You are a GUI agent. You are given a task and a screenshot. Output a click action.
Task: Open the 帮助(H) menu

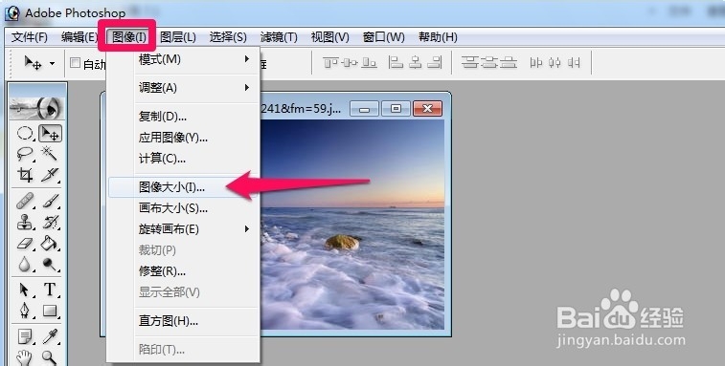[x=438, y=37]
